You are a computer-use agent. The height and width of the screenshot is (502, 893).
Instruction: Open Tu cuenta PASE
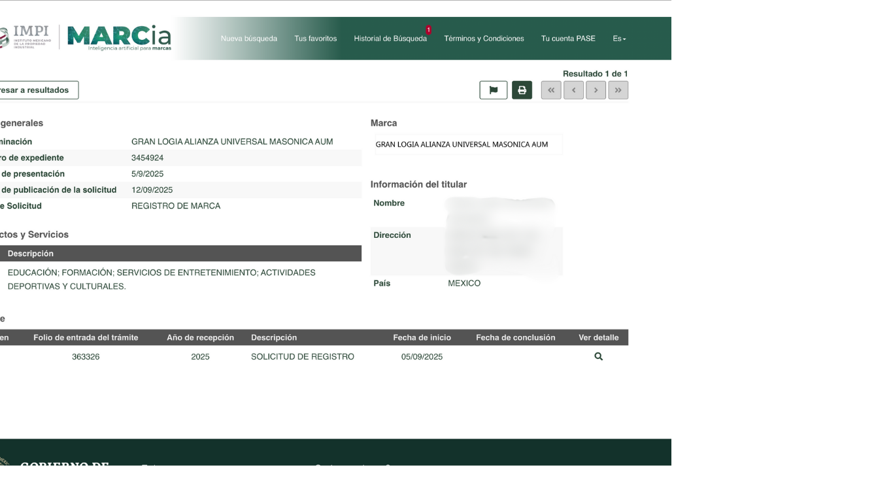568,39
